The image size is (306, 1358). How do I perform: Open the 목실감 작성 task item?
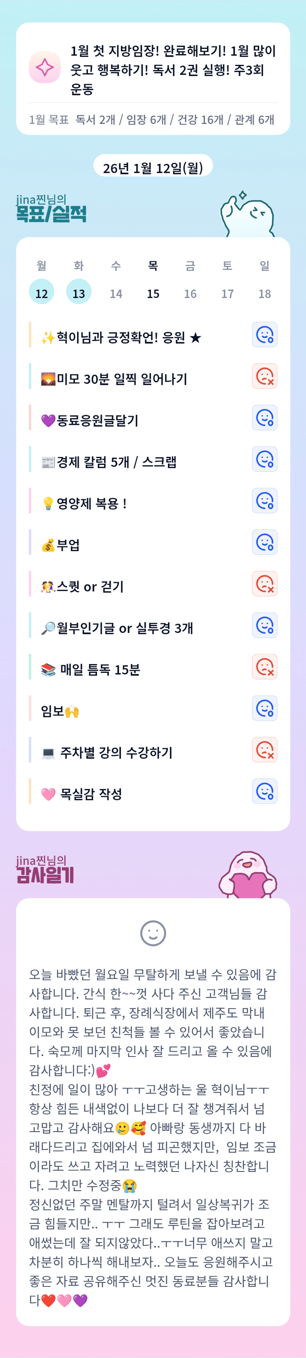pyautogui.click(x=91, y=794)
